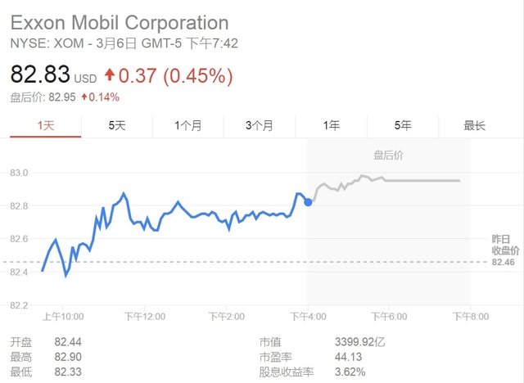This screenshot has width=524, height=383.
Task: Click the Exxon Mobil Corporation title
Action: pyautogui.click(x=120, y=22)
